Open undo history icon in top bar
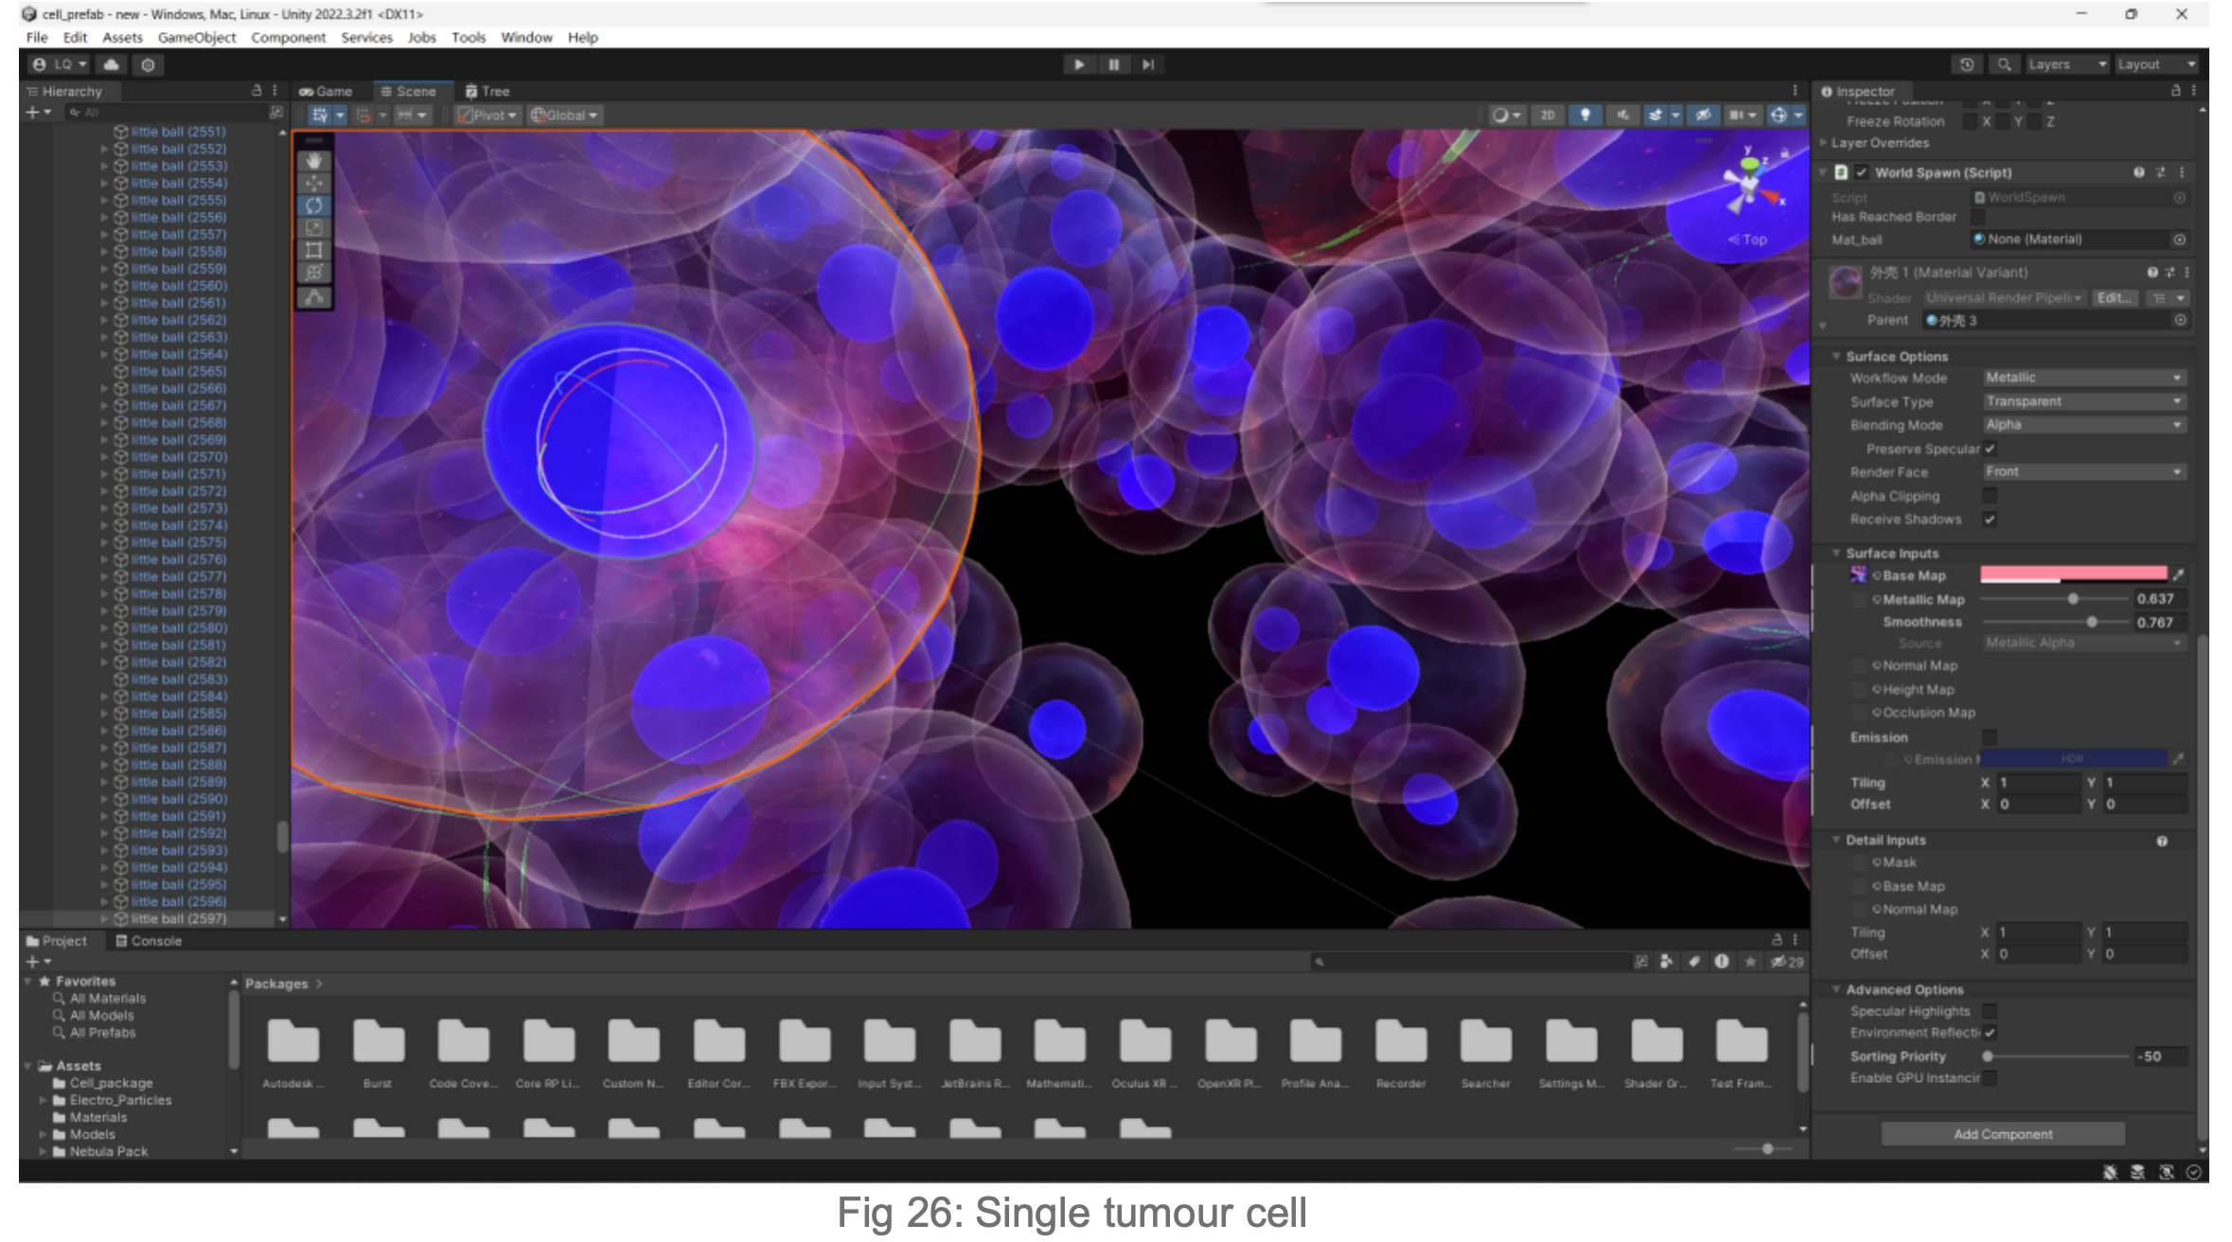2232x1242 pixels. pyautogui.click(x=1966, y=64)
